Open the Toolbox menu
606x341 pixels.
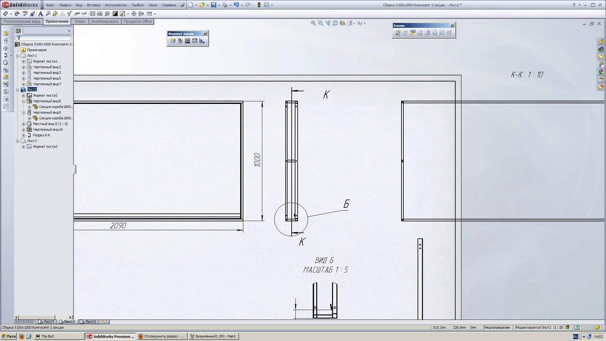coord(138,5)
